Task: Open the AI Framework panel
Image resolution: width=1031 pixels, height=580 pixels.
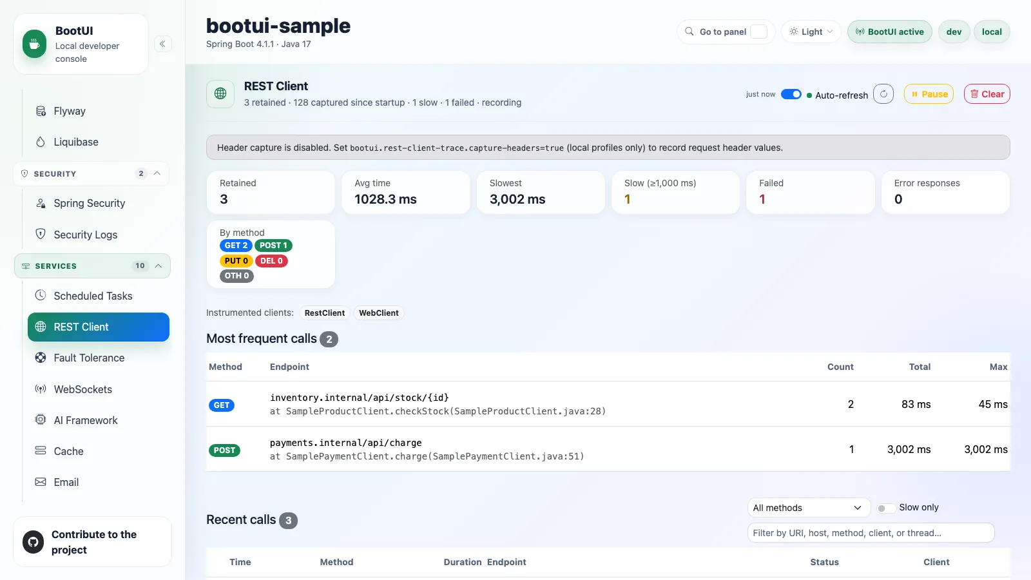Action: point(99,420)
